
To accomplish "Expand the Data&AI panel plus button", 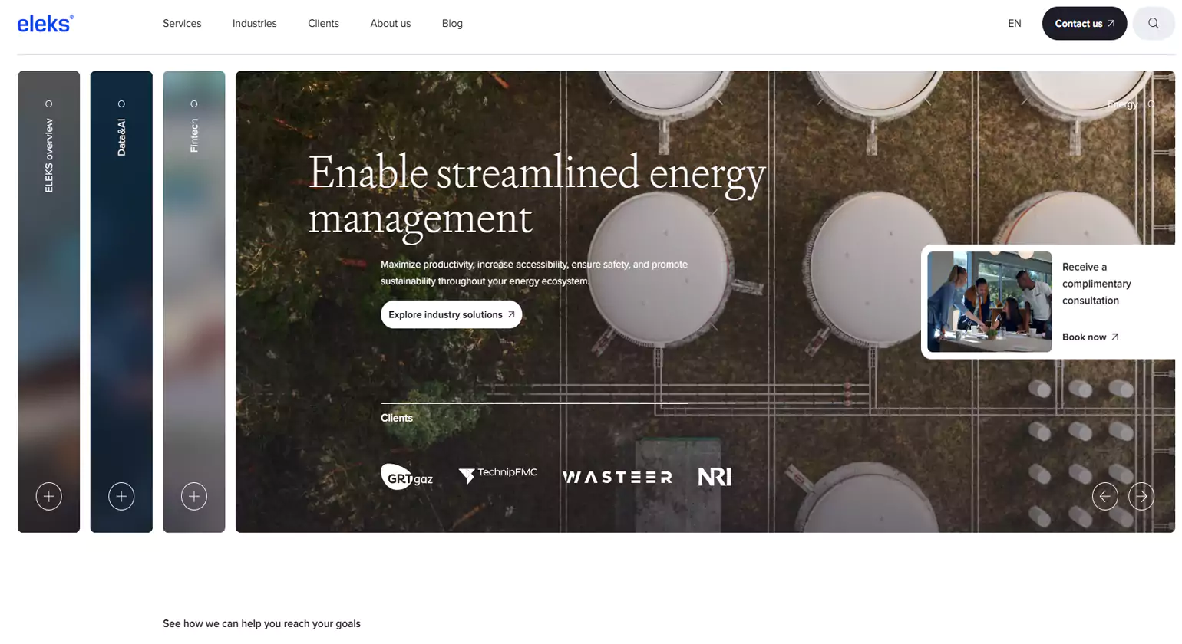I will 121,497.
